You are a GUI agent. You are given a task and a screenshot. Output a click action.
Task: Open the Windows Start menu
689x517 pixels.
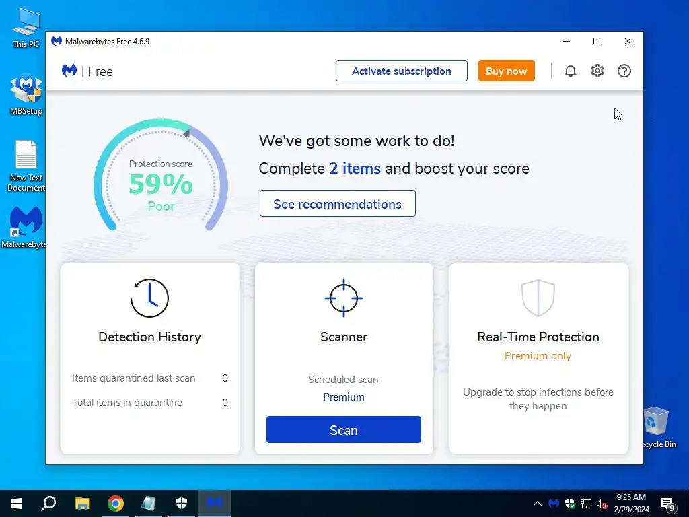click(16, 504)
